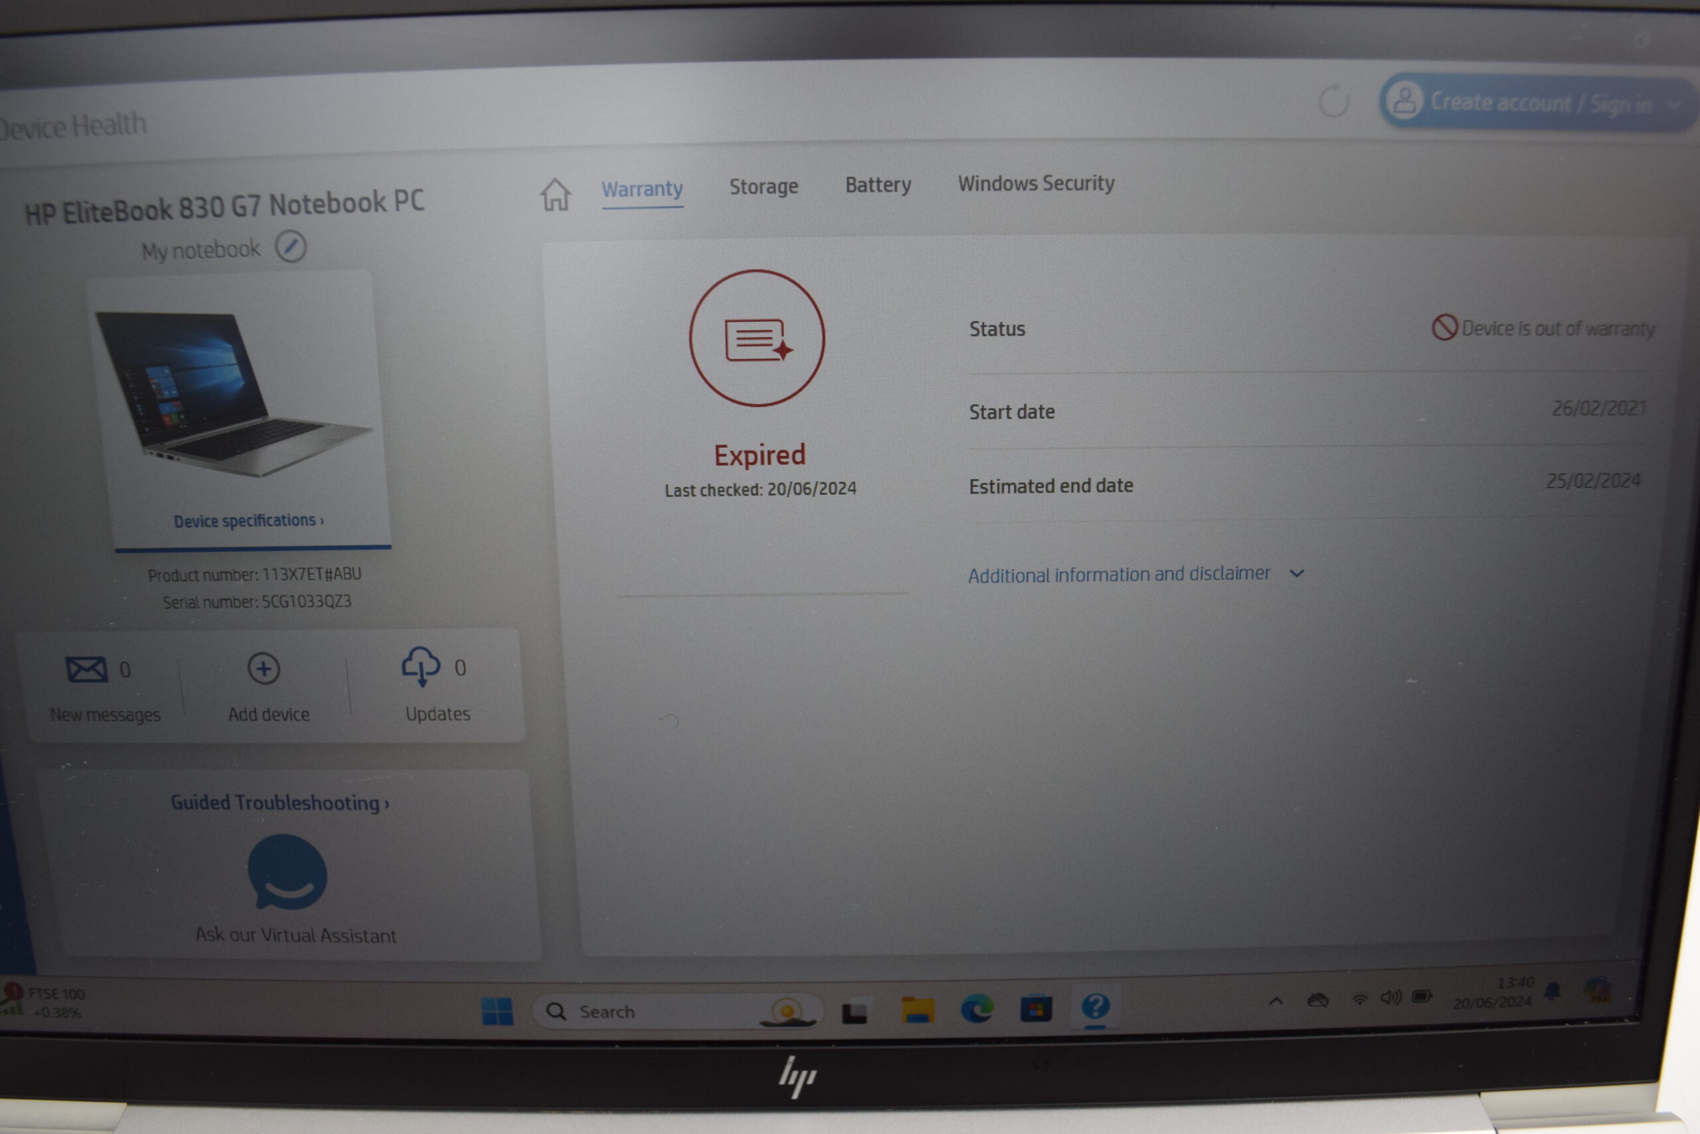Click the battery tray icon
This screenshot has height=1134, width=1700.
[x=1422, y=997]
